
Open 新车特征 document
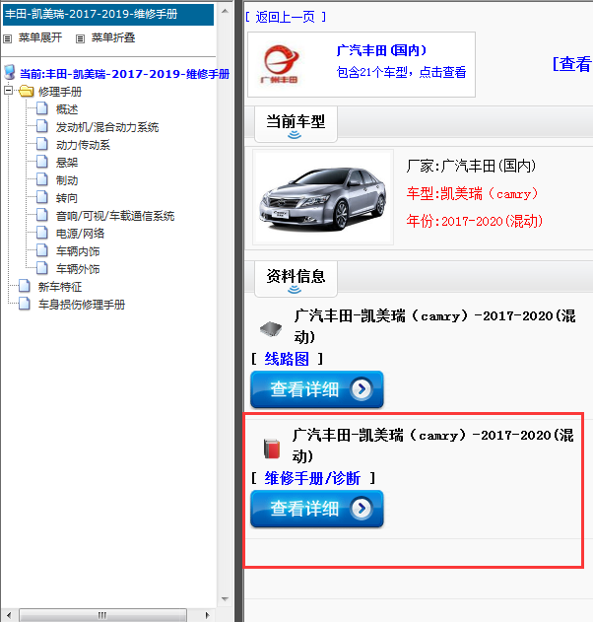[60, 287]
